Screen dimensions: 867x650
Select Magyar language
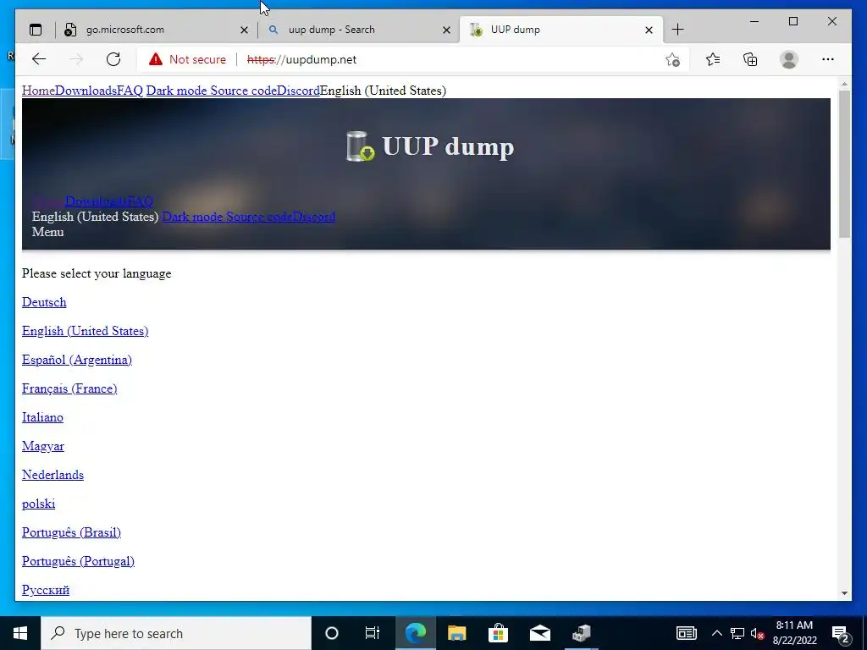(x=43, y=446)
